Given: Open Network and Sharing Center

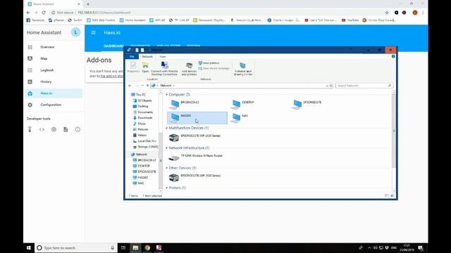Looking at the screenshot, I should (x=242, y=69).
